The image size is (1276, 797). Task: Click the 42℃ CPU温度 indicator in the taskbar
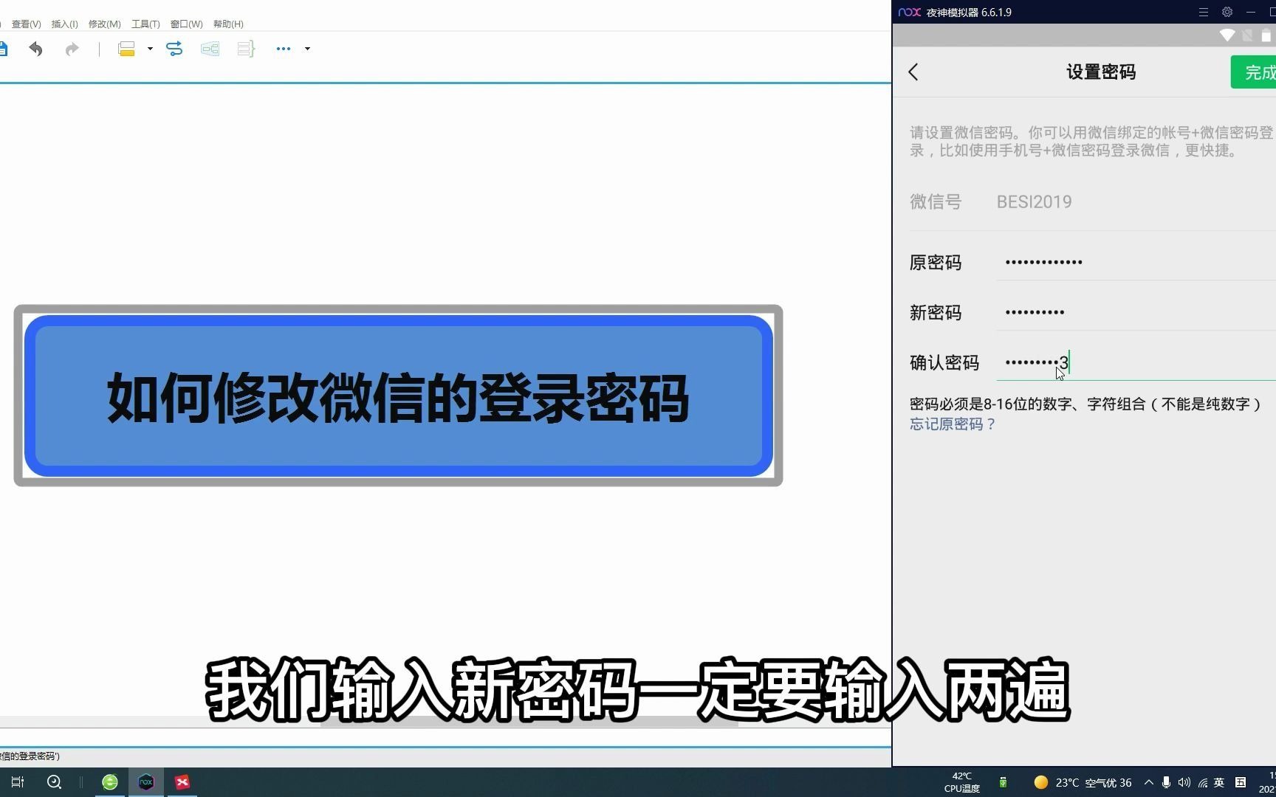pyautogui.click(x=961, y=782)
